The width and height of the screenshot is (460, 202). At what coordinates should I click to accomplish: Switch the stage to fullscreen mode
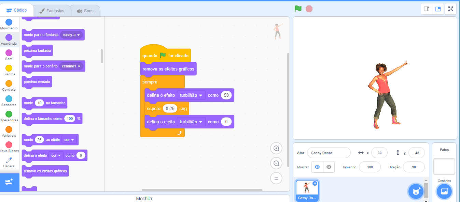click(x=450, y=9)
